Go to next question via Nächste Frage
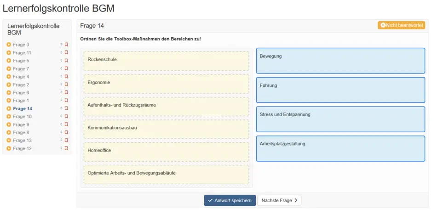 pyautogui.click(x=279, y=200)
